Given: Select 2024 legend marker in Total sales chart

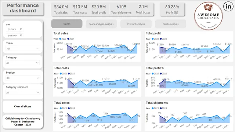Looking at the screenshot, I should (x=68, y=39).
